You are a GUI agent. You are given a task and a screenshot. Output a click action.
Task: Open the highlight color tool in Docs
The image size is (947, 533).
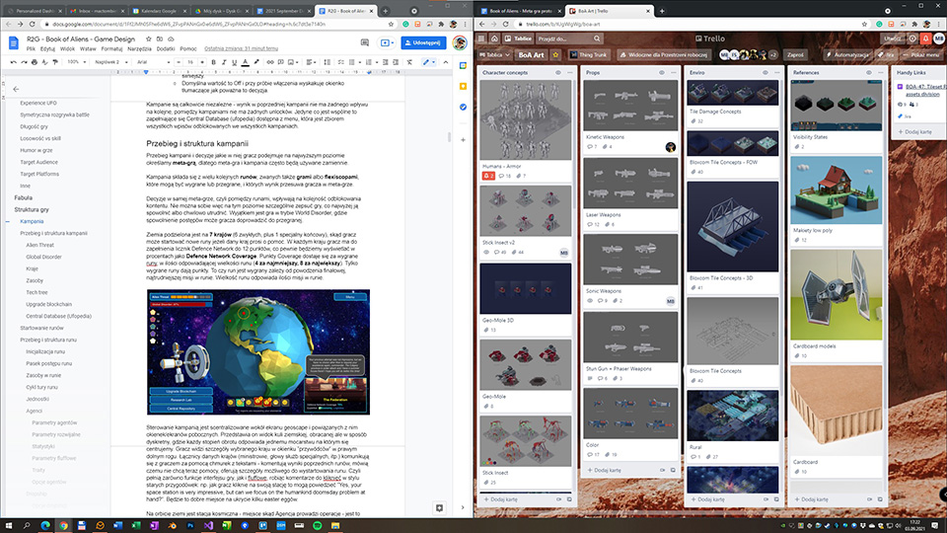point(256,62)
